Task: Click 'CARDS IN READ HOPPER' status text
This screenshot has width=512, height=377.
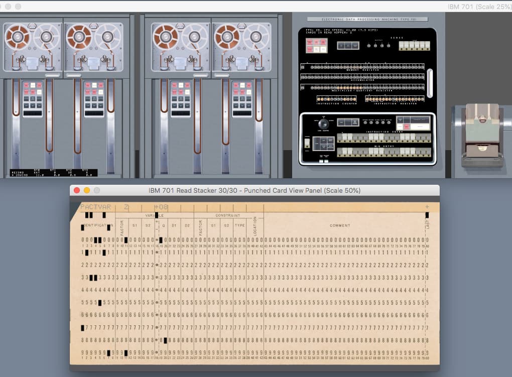Action: (x=329, y=33)
